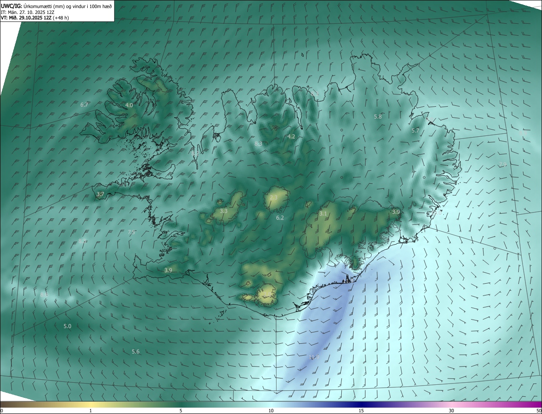Click the initial time line 'IT: Mán. 27. 10. 2025 12Z'
542x414 pixels.
coord(28,12)
